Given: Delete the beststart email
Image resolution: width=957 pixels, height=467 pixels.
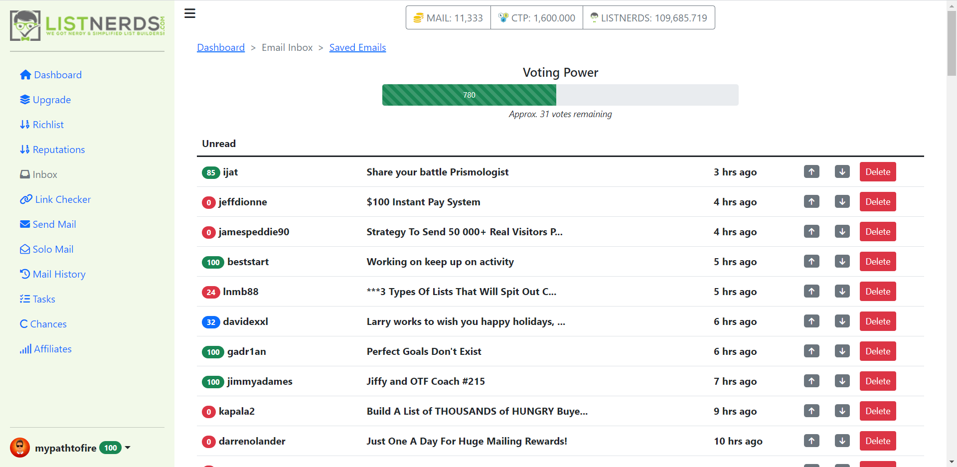Looking at the screenshot, I should tap(878, 262).
